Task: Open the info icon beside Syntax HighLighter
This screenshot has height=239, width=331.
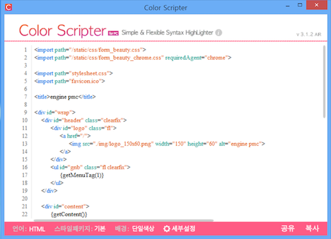Action: point(218,32)
